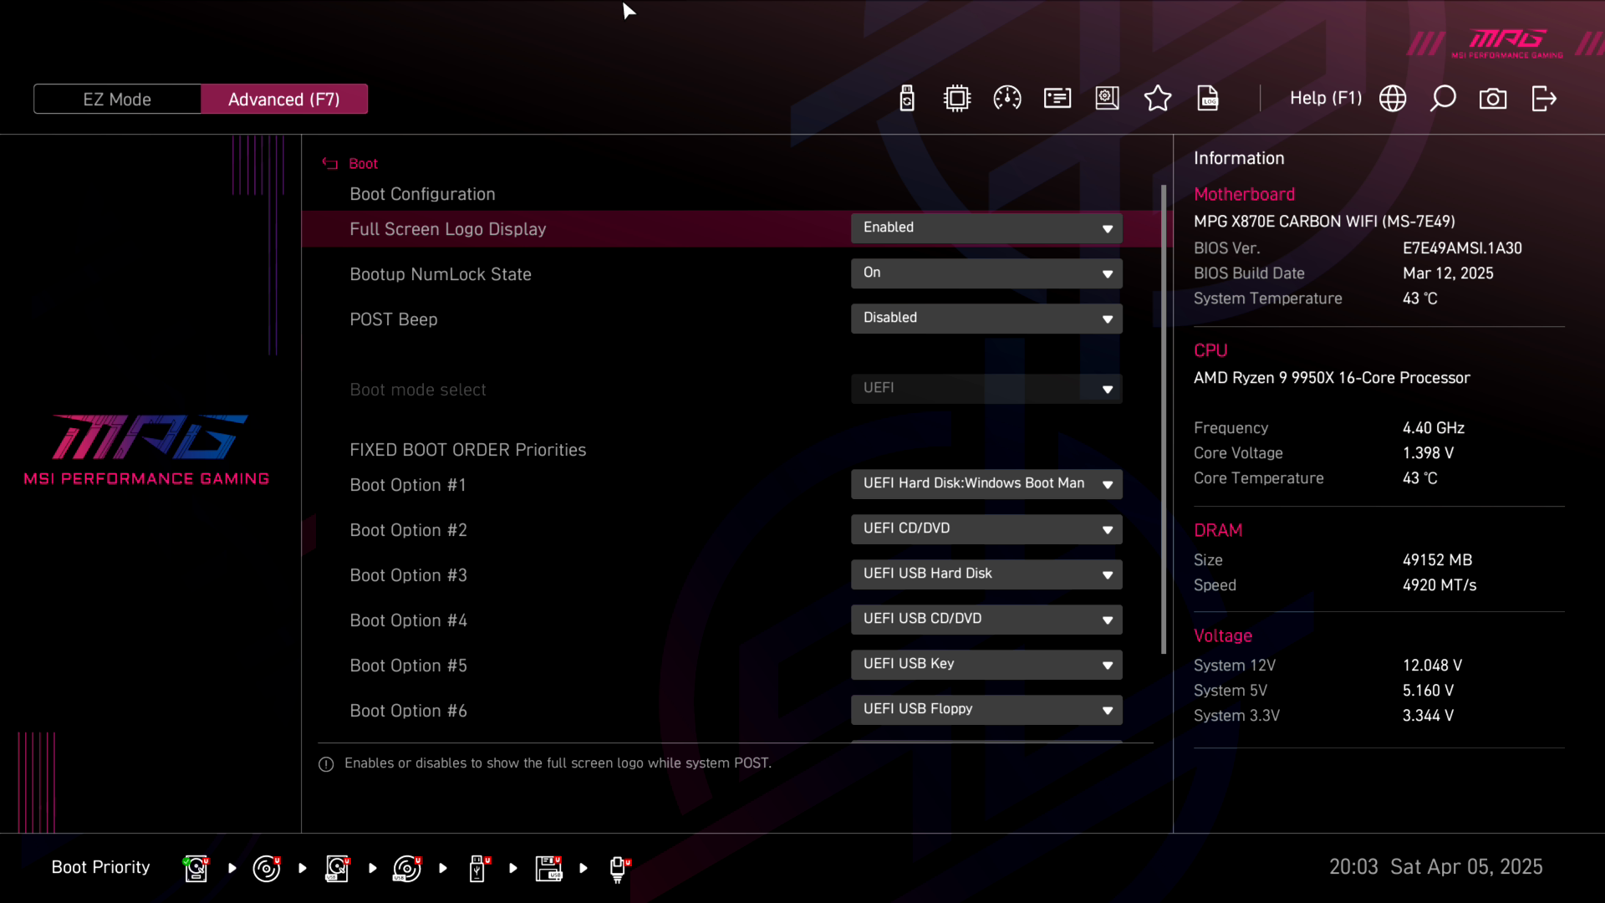Image resolution: width=1605 pixels, height=903 pixels.
Task: Switch to EZ Mode tab
Action: [117, 99]
